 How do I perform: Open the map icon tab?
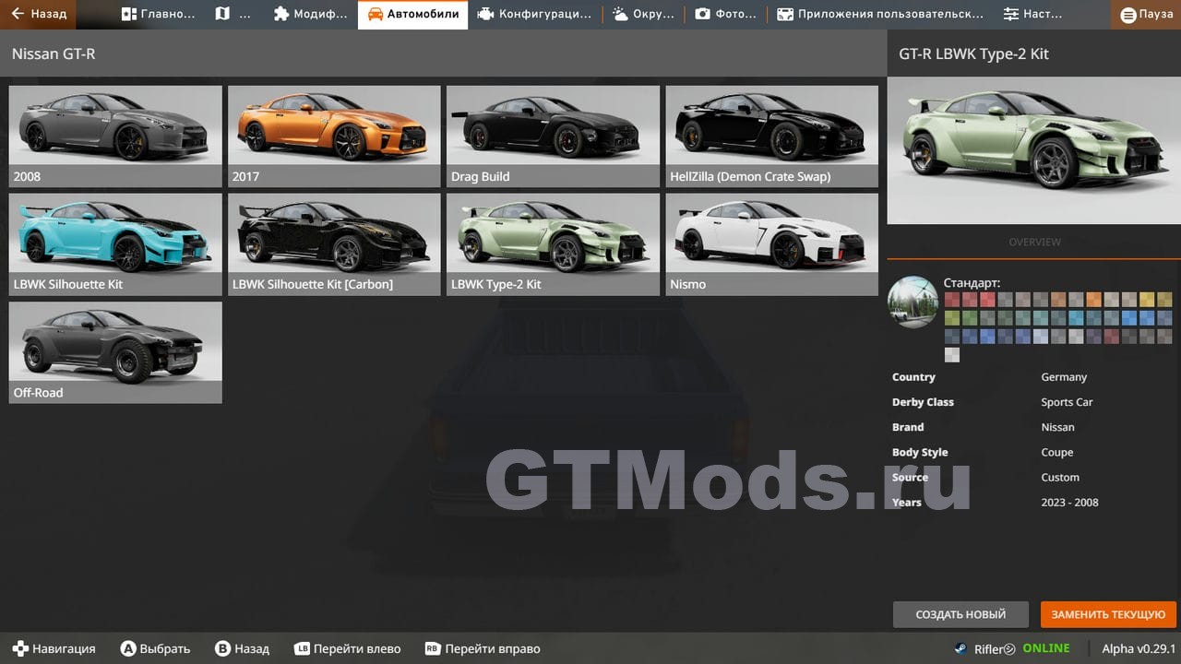[233, 14]
